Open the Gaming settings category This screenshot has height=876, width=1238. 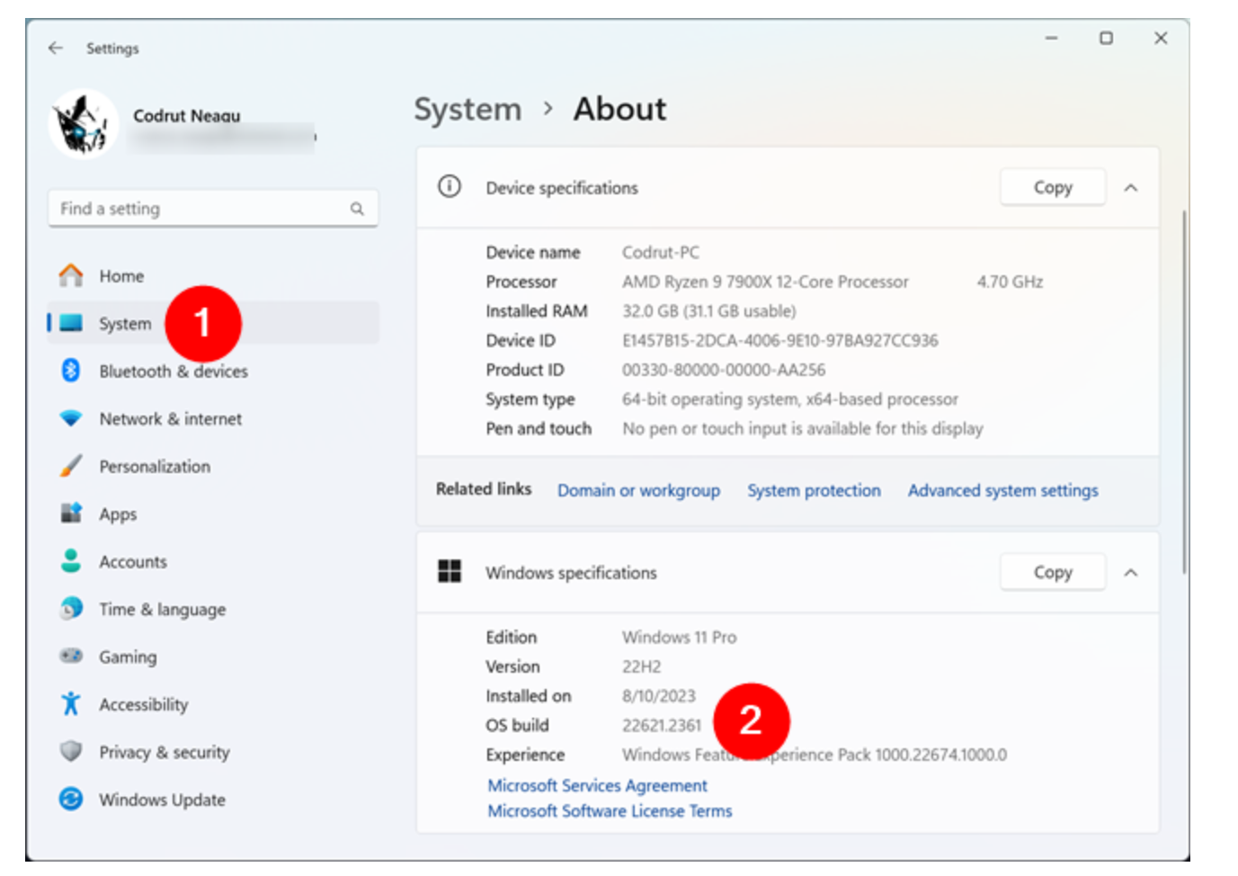tap(213, 657)
